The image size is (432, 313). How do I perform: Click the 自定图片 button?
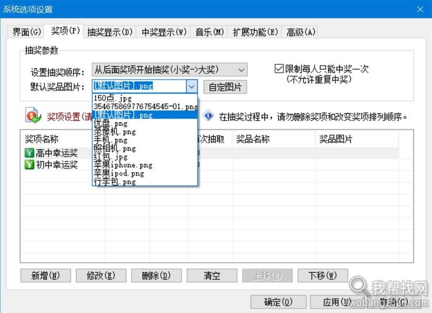[225, 86]
